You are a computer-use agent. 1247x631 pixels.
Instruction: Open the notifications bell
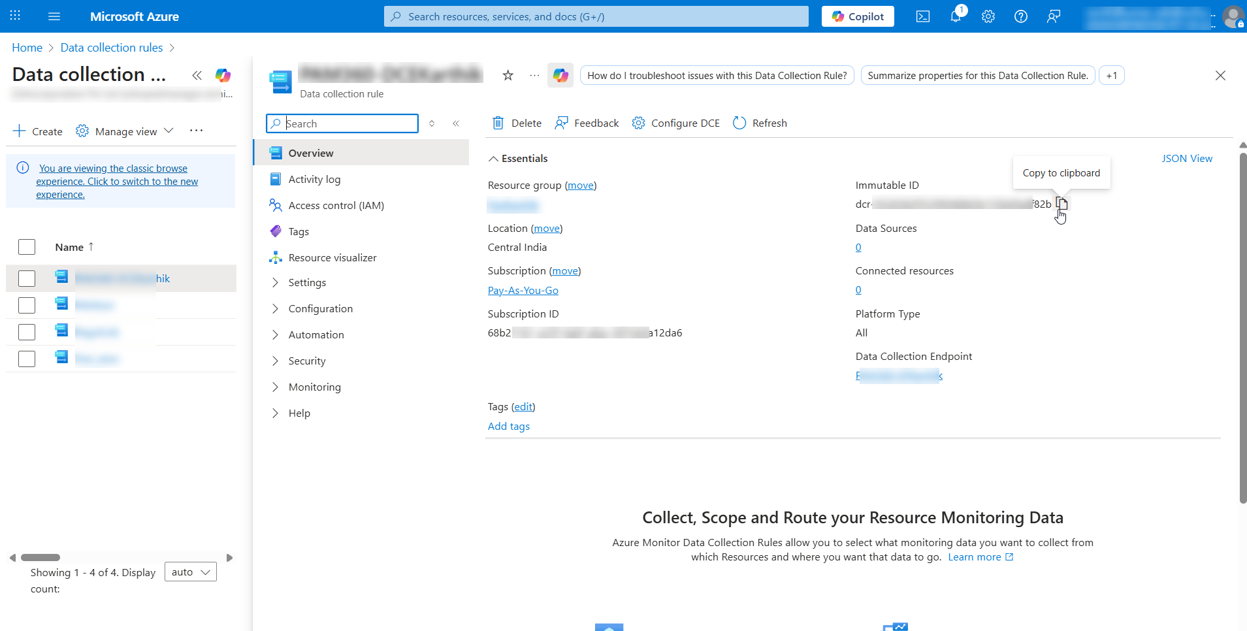click(956, 16)
